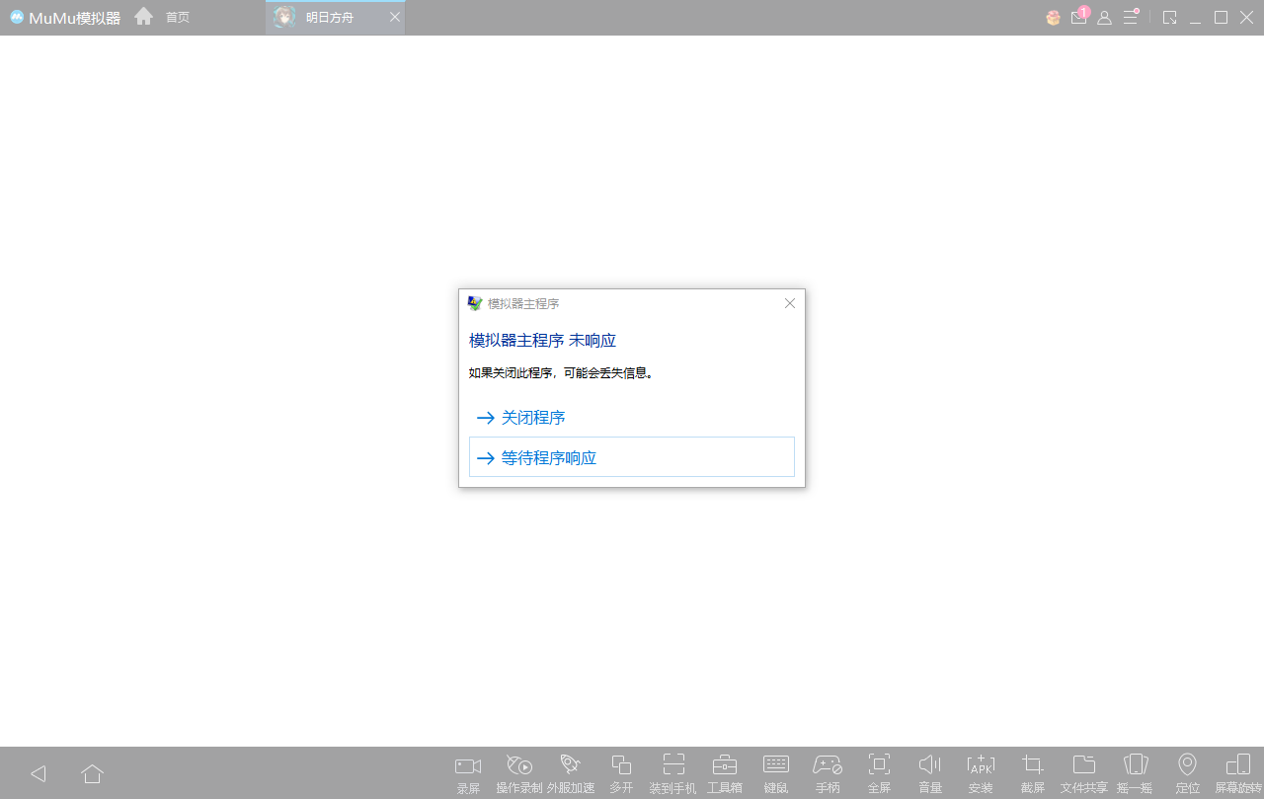Trigger 摇一摇 shake device
Viewport: 1264px width, 799px height.
[x=1136, y=773]
